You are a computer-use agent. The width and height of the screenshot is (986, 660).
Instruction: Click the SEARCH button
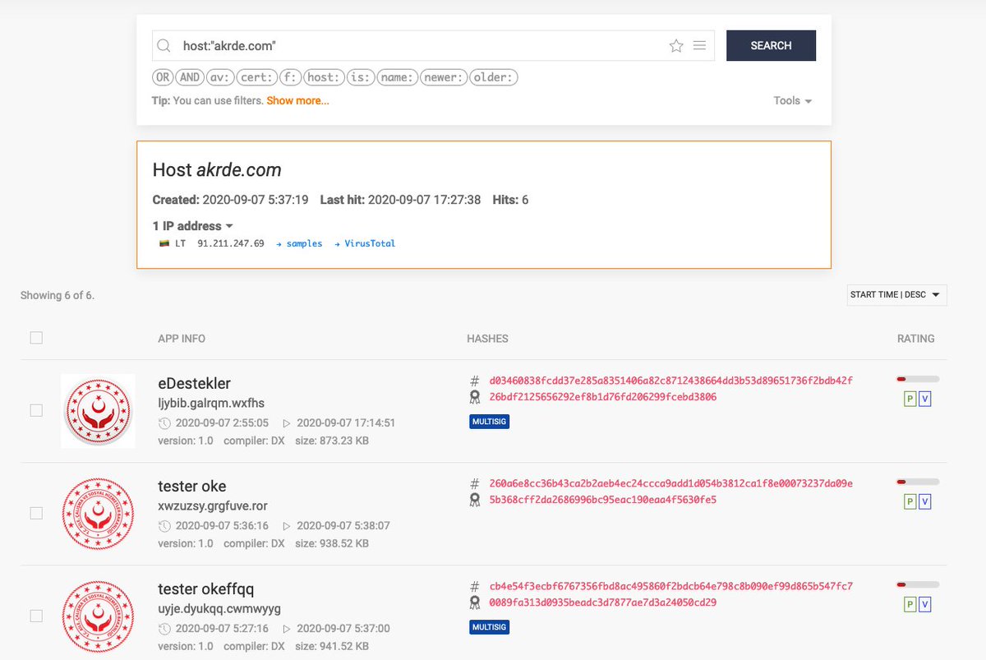point(771,46)
